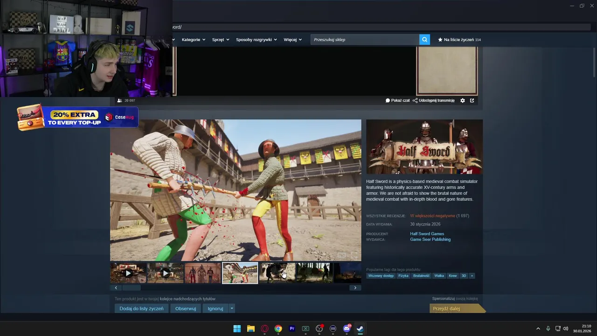The image size is (597, 336).
Task: Open the OBS Studio taskbar icon
Action: [319, 329]
